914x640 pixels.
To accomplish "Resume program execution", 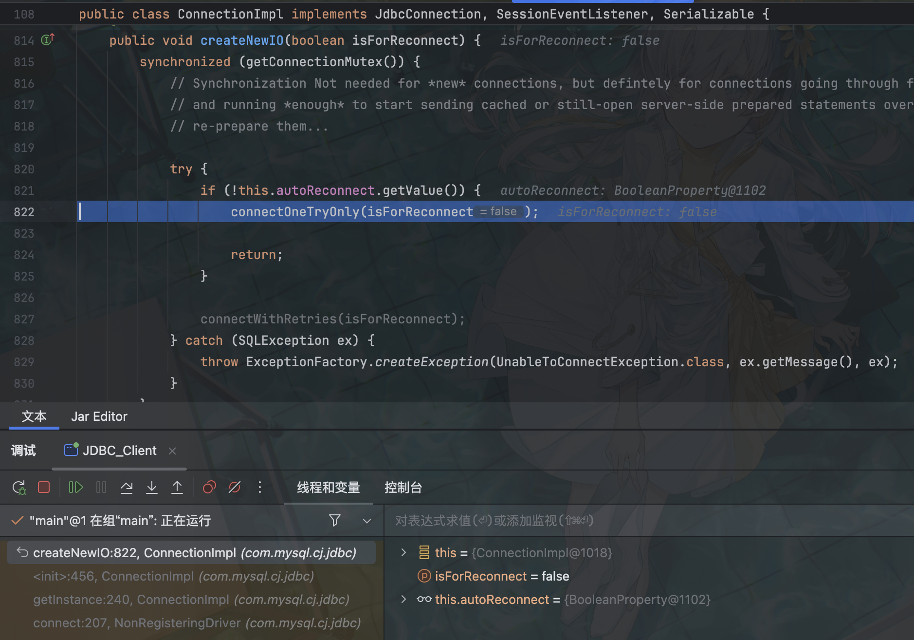I will 75,487.
